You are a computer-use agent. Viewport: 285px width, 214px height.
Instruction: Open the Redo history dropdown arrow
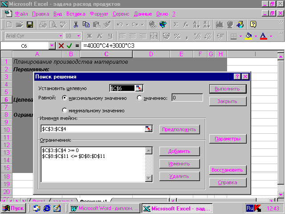tap(142, 25)
